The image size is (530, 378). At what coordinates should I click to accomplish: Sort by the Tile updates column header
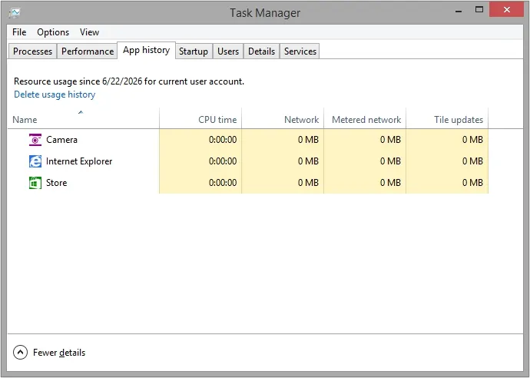click(x=447, y=118)
